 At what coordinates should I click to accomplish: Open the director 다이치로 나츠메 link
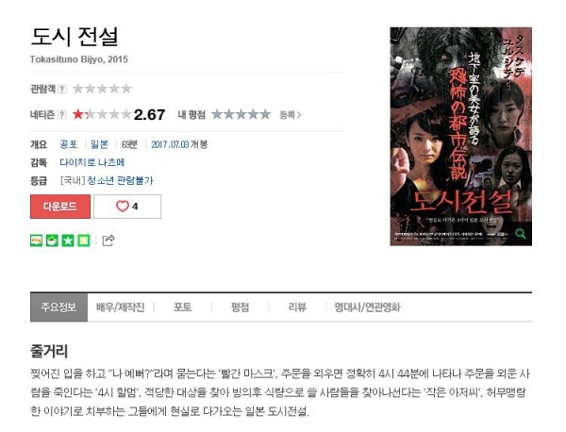point(92,162)
